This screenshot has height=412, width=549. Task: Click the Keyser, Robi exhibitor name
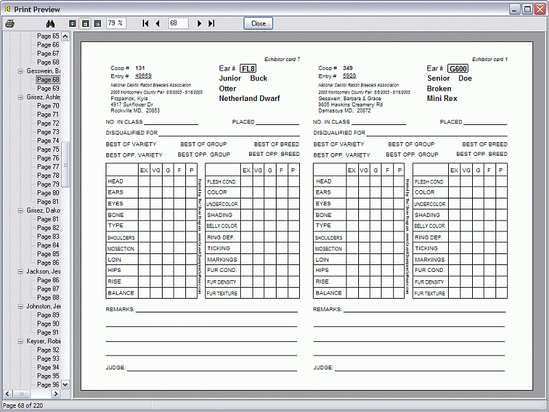[x=43, y=341]
